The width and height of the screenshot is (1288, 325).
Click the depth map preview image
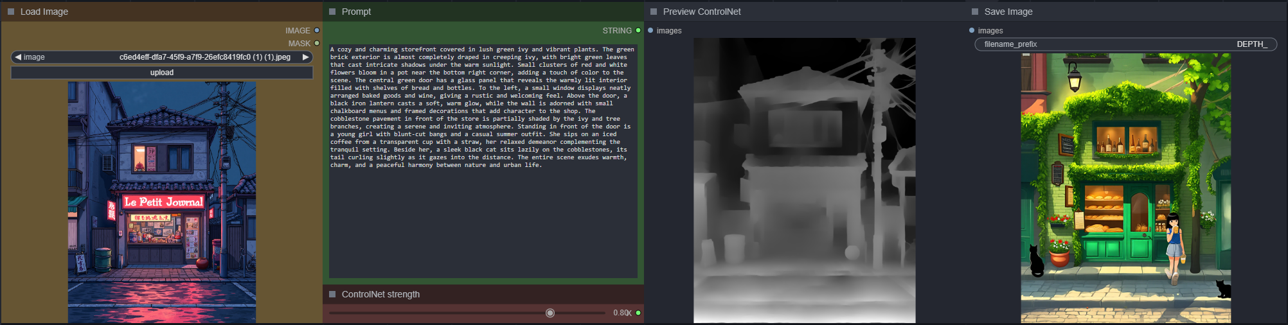point(805,180)
